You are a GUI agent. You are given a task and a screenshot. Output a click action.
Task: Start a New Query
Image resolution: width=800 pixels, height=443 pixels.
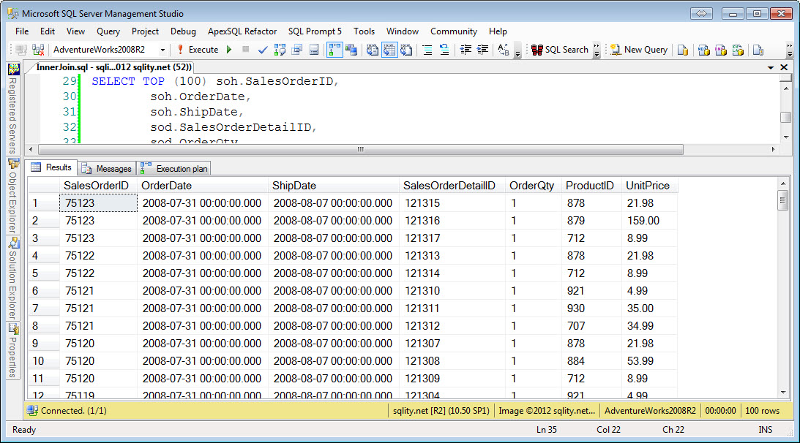tap(640, 50)
